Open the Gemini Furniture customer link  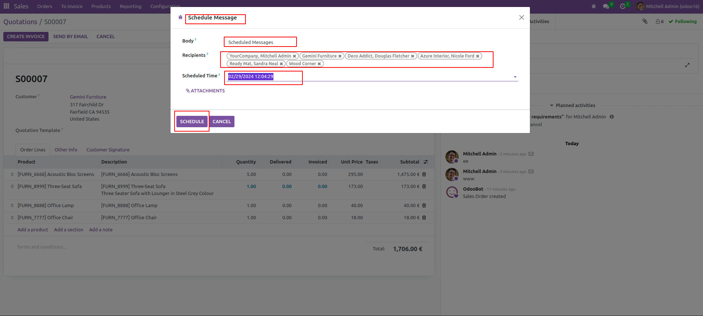pyautogui.click(x=88, y=97)
